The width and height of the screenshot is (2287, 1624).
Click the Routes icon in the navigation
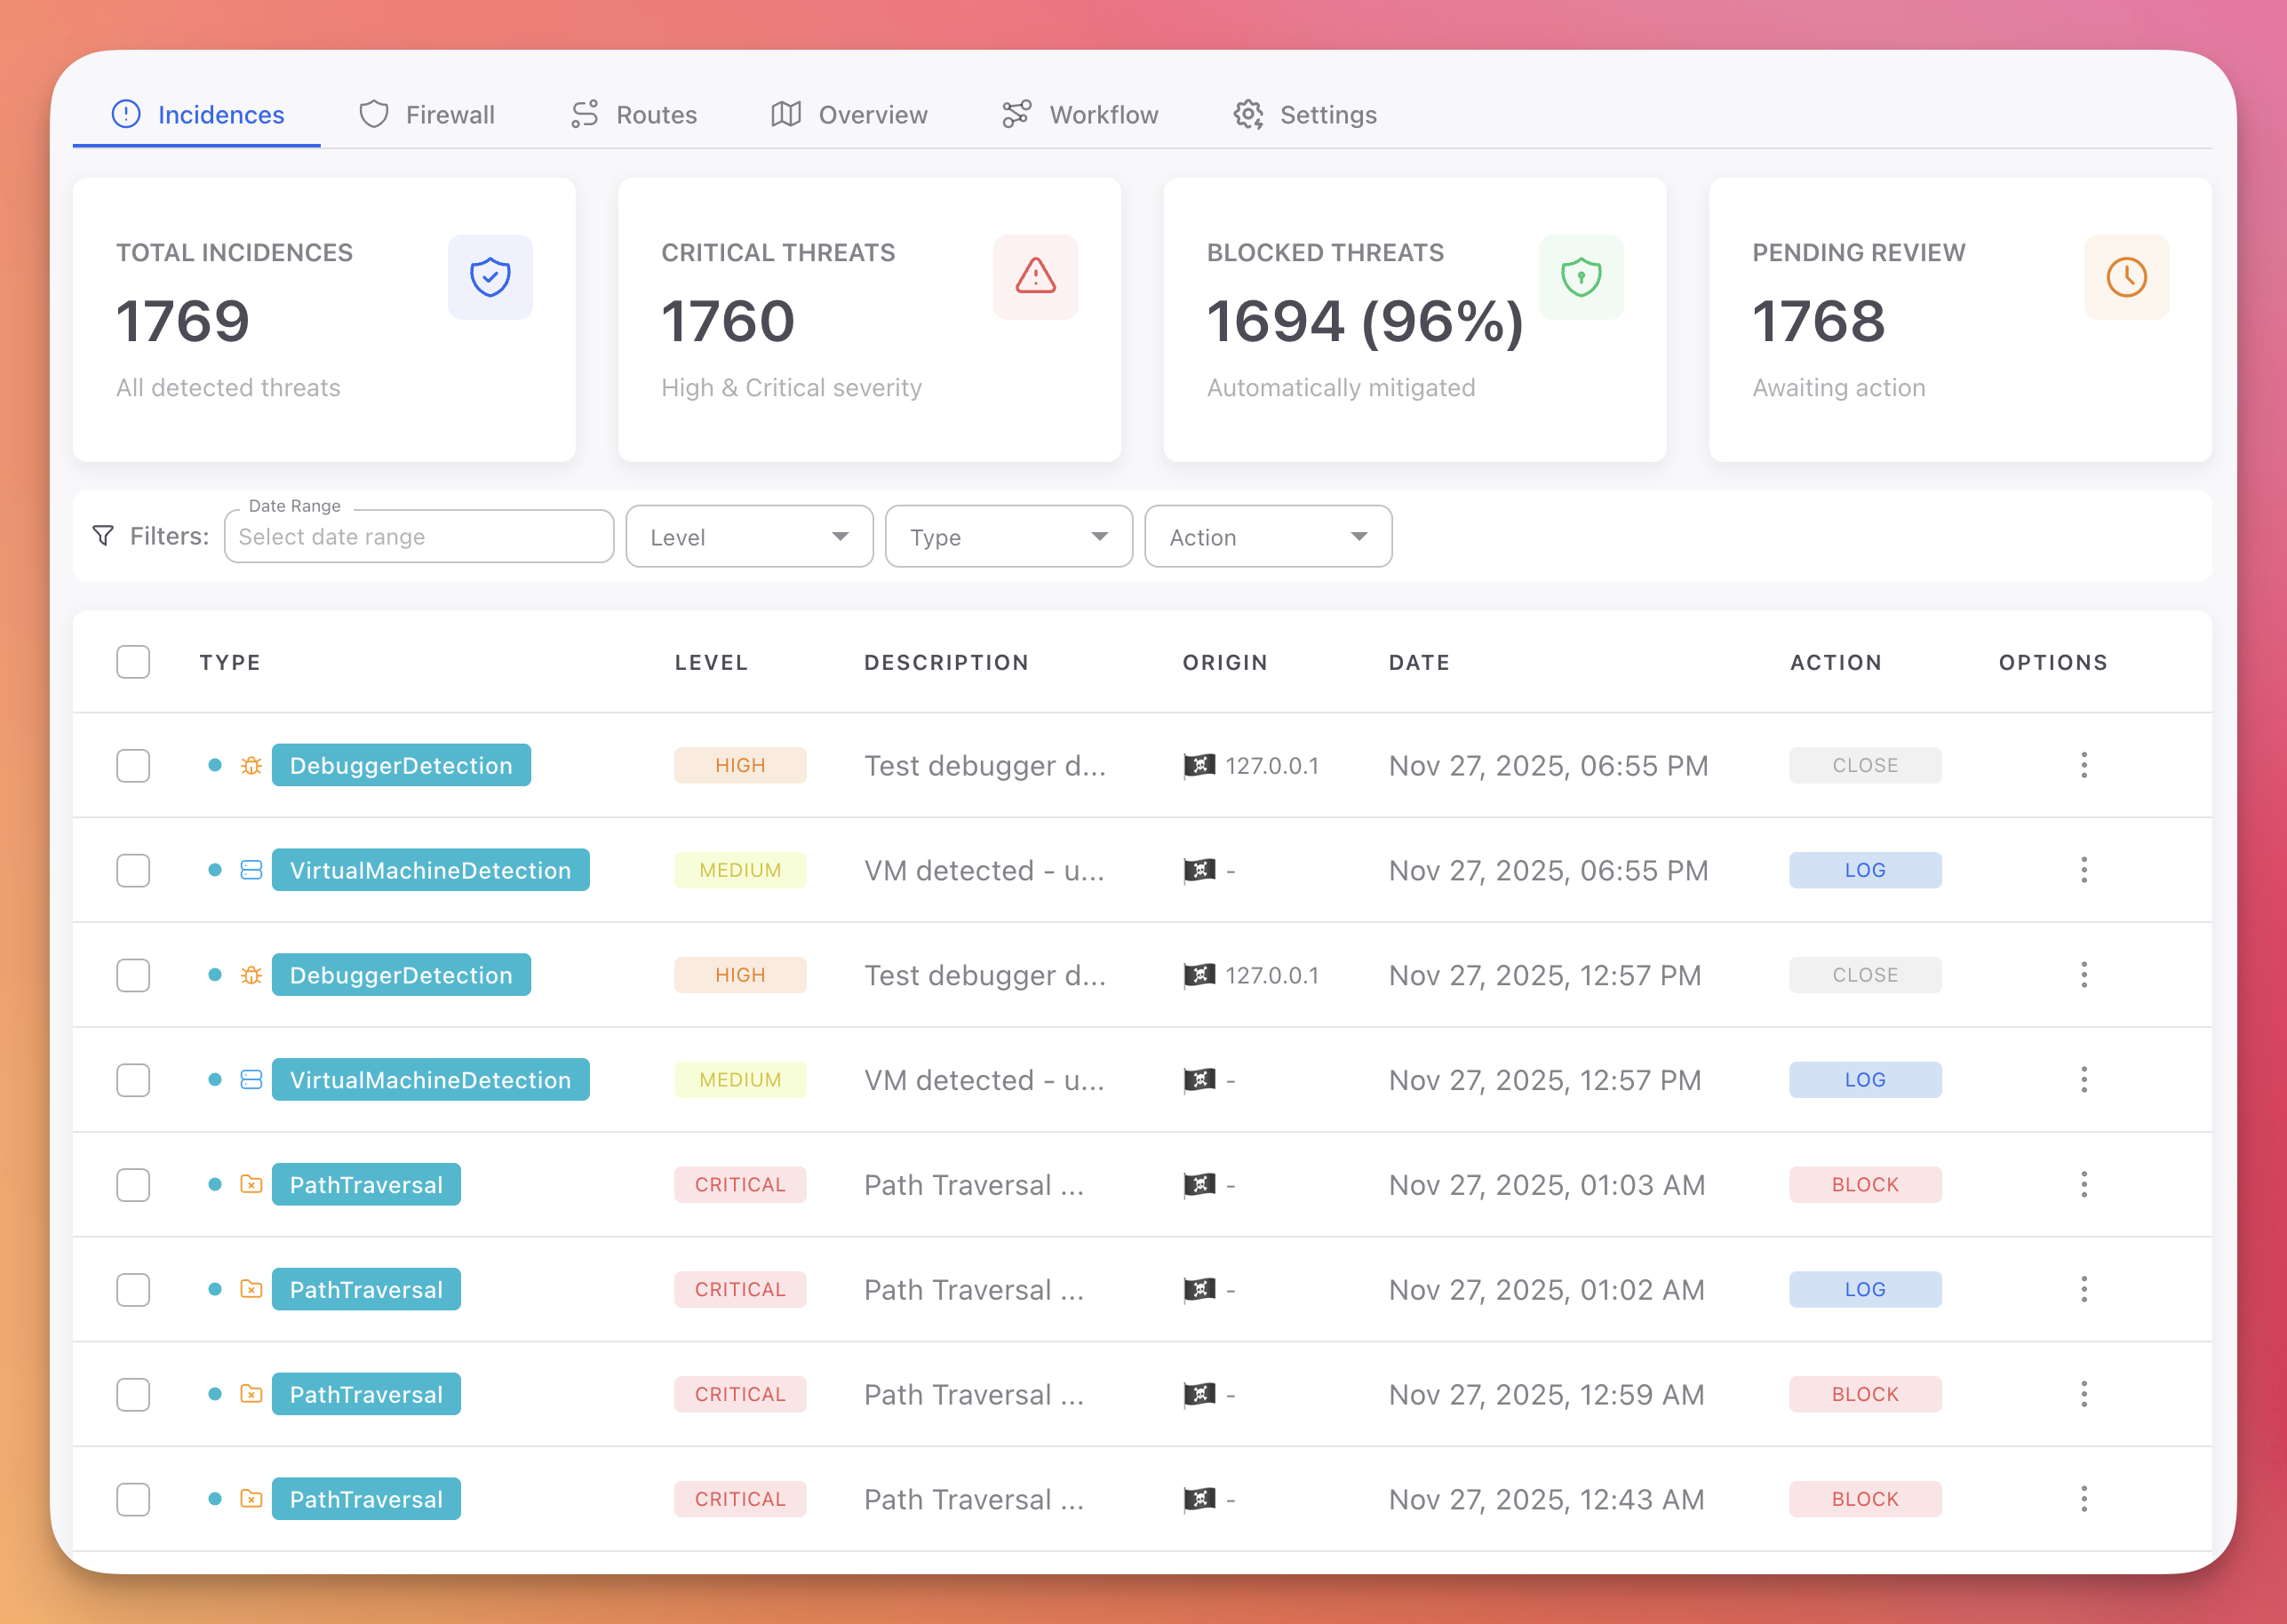point(583,114)
